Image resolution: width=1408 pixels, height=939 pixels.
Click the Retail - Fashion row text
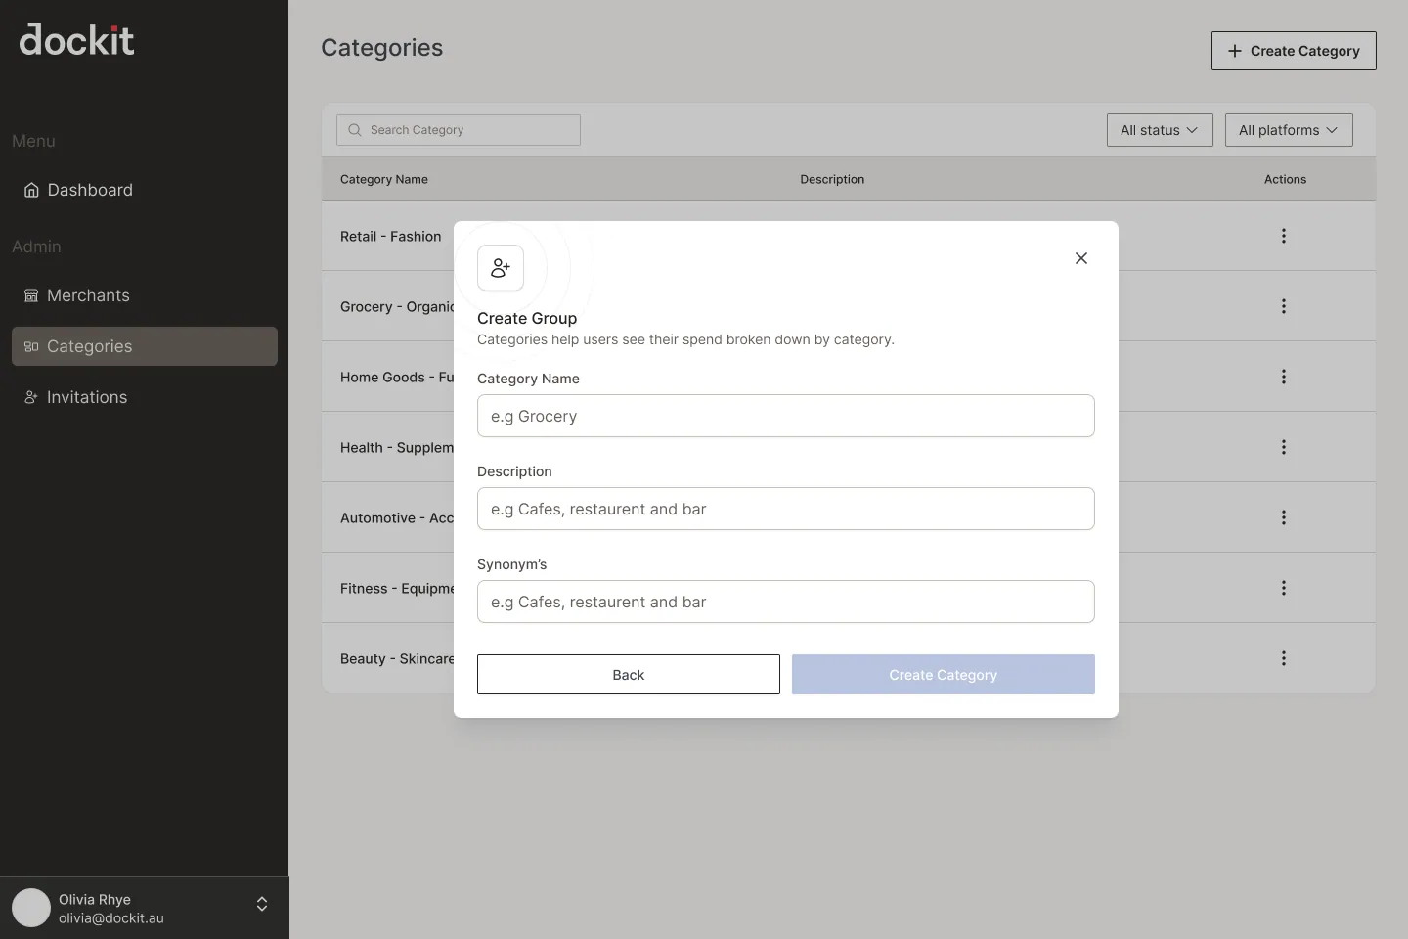coord(390,236)
